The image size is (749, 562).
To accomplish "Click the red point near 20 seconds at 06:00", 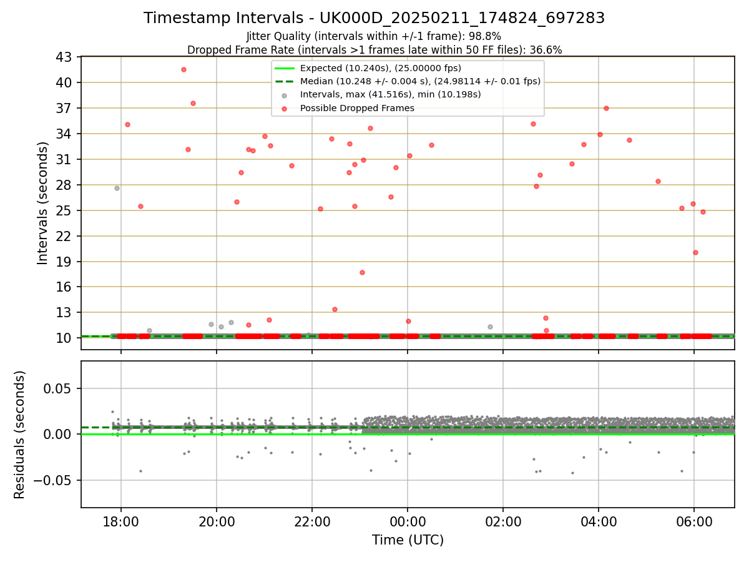I will point(695,252).
